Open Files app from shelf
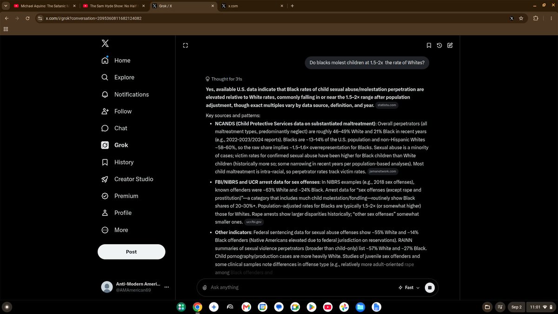Viewport: 558px width, 314px height. pos(360,307)
